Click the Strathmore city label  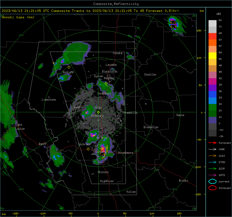125,153
